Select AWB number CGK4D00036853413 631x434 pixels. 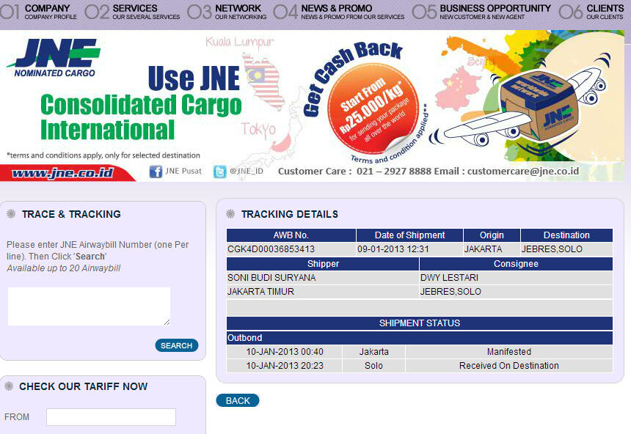point(271,249)
